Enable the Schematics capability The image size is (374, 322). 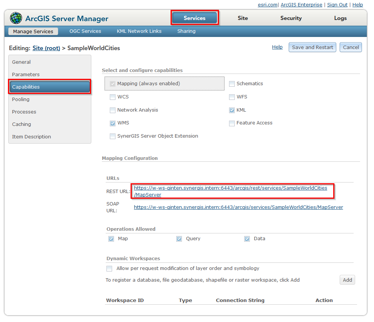(x=232, y=84)
